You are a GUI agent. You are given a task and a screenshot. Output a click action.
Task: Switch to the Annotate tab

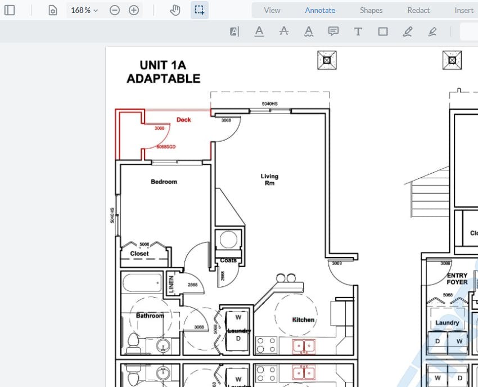coord(320,10)
